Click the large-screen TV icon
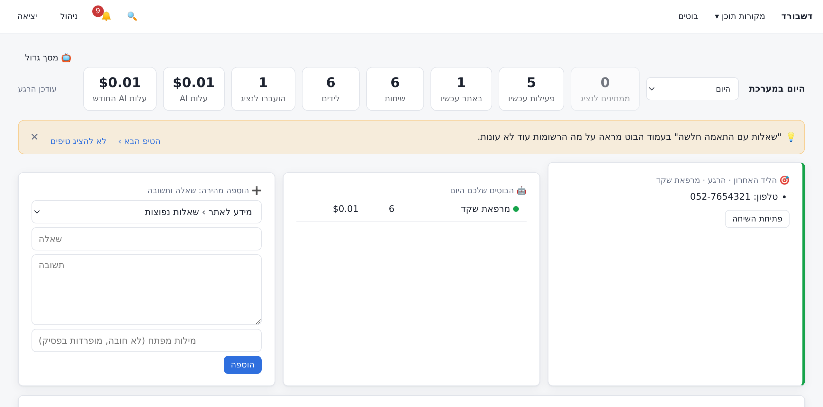This screenshot has height=407, width=823. 66,58
